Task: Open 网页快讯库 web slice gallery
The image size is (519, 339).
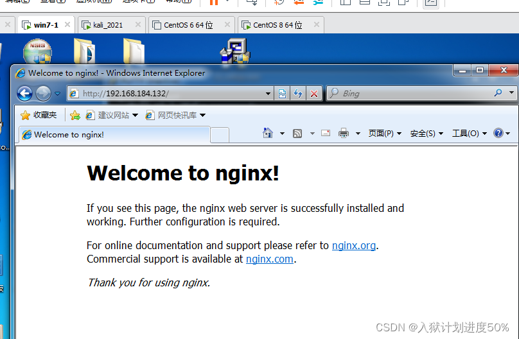Action: pos(175,115)
